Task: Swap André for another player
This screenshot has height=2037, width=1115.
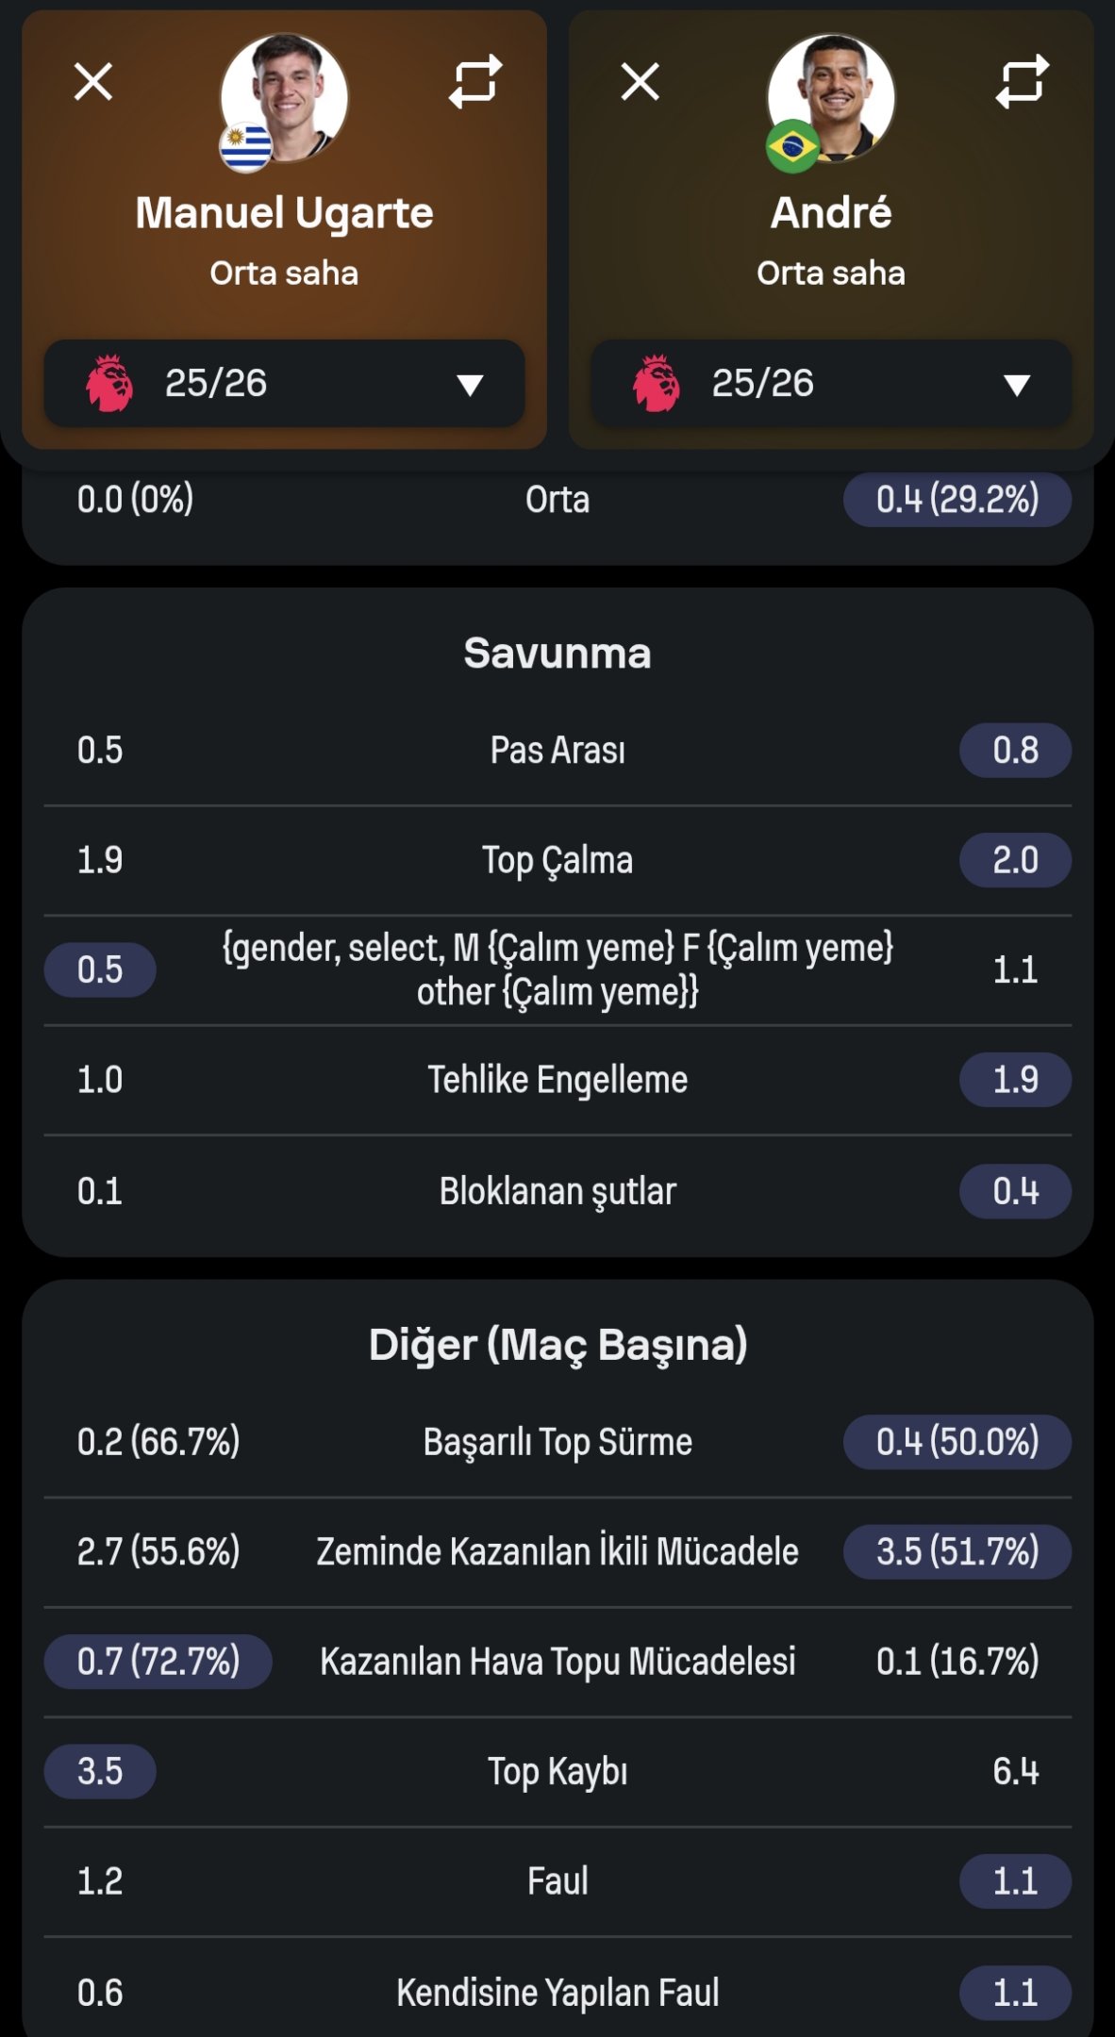Action: click(1023, 82)
